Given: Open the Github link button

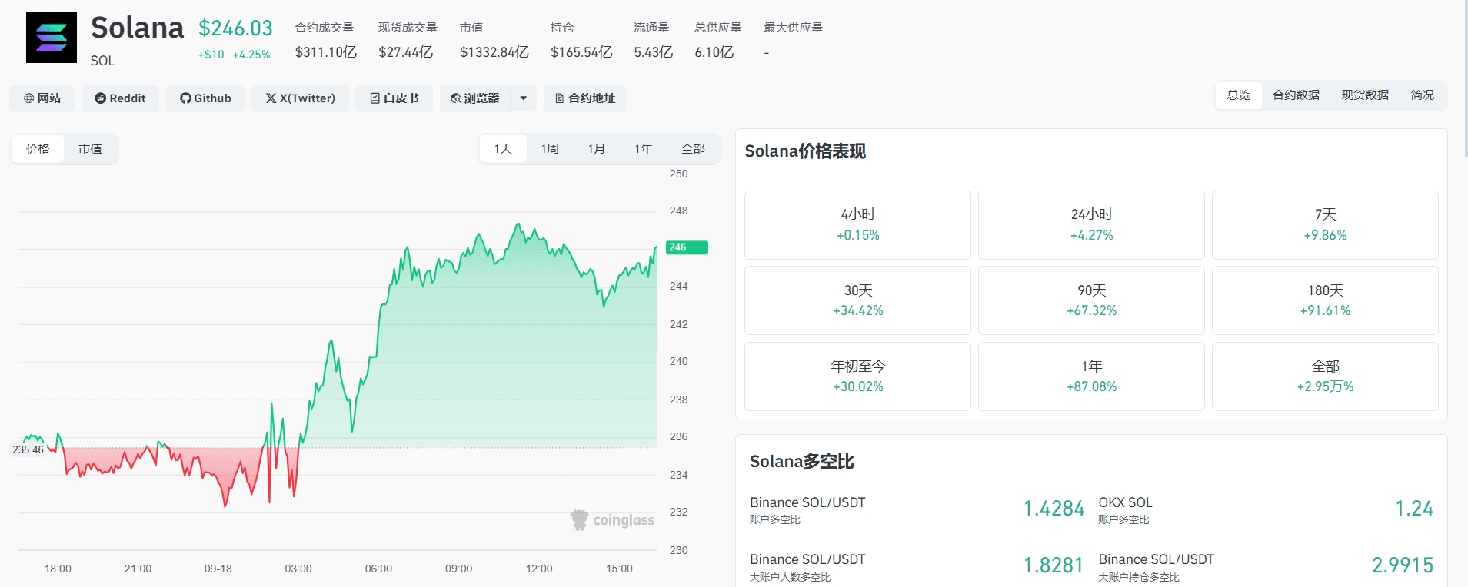Looking at the screenshot, I should [205, 98].
